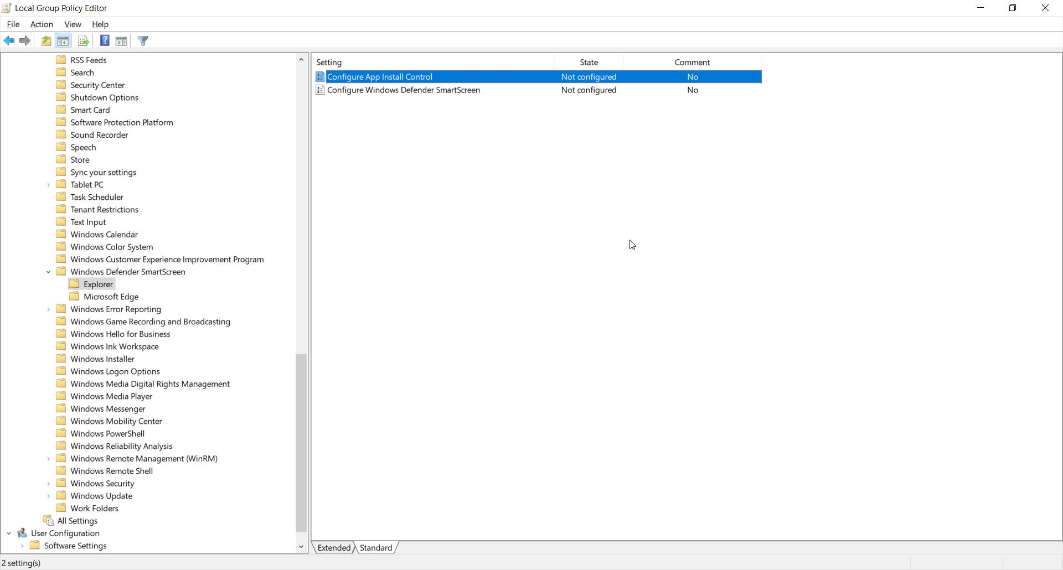
Task: Select the Windows Logon Options item
Action: point(115,371)
